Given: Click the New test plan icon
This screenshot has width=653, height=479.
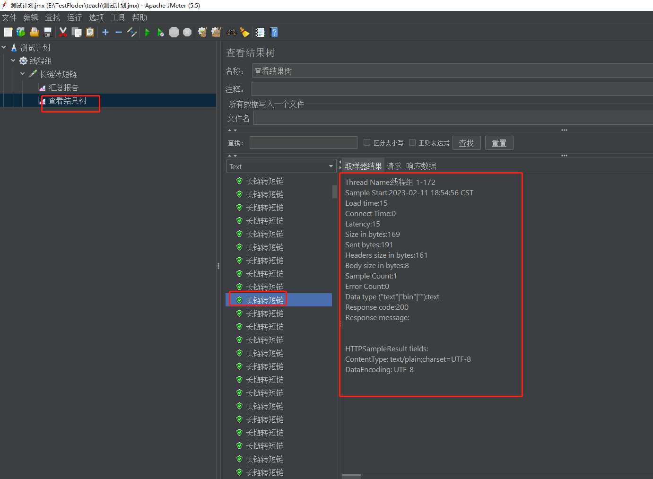Looking at the screenshot, I should [8, 32].
